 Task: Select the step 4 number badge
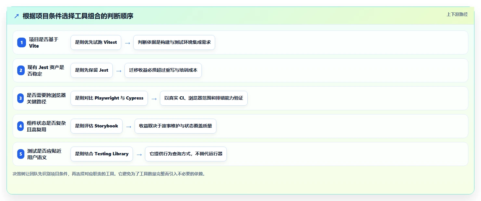click(21, 126)
